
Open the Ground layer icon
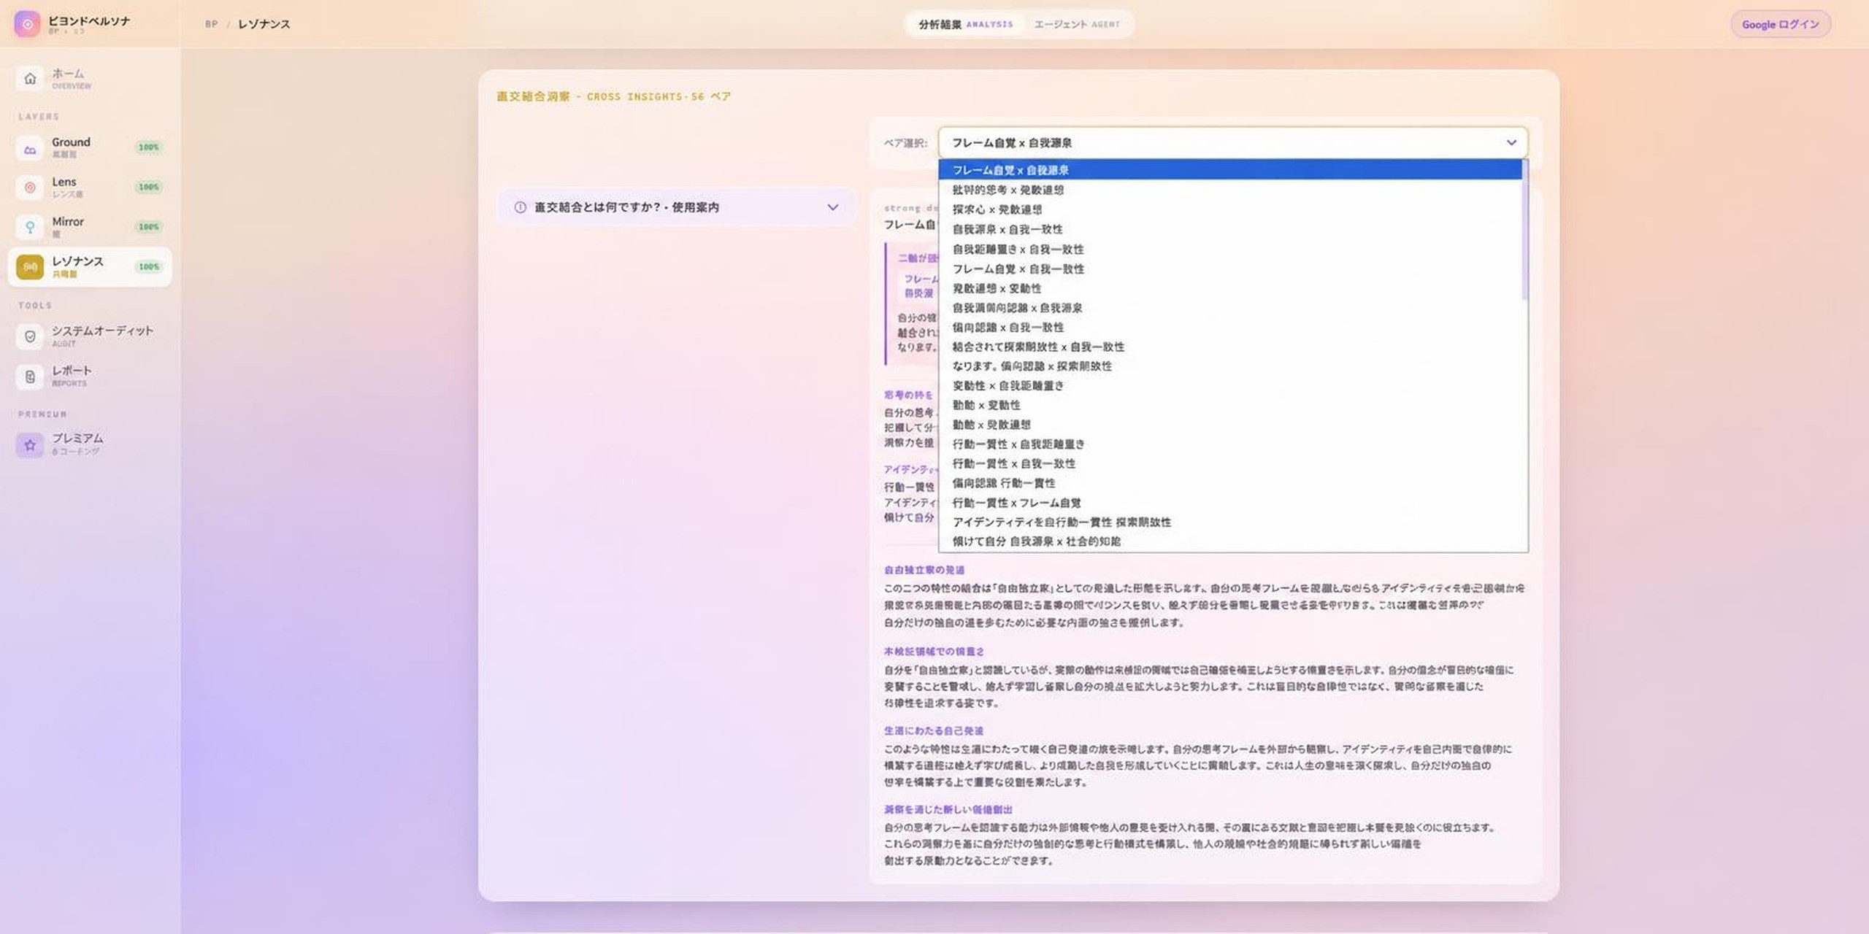pos(30,148)
